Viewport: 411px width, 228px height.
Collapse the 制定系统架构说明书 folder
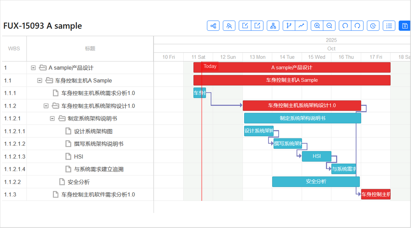[52, 118]
